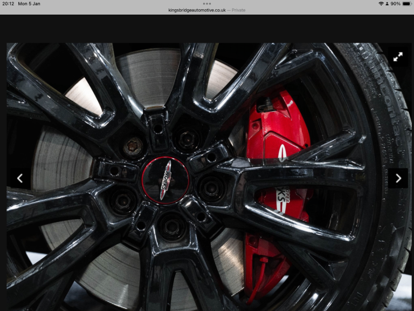Tap the 90% battery percentage text
414x311 pixels.
click(x=396, y=4)
